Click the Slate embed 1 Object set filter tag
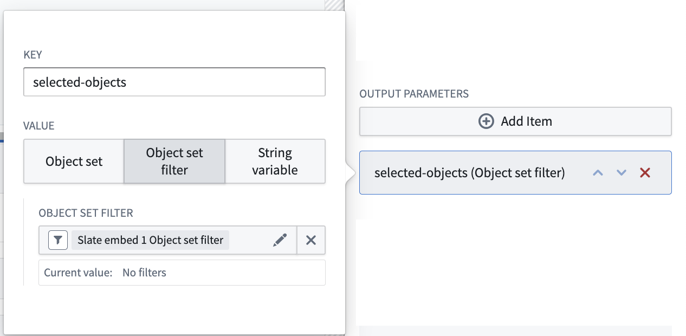The width and height of the screenshot is (686, 336). coord(150,240)
